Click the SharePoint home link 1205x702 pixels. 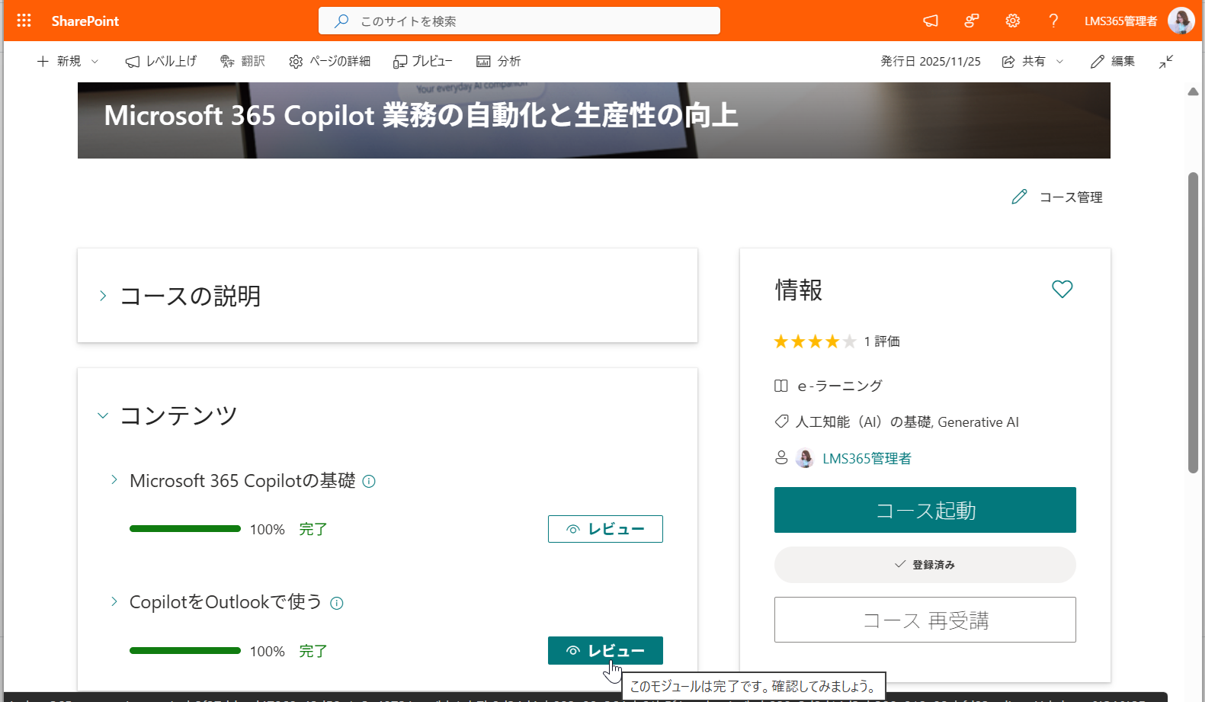pyautogui.click(x=85, y=21)
